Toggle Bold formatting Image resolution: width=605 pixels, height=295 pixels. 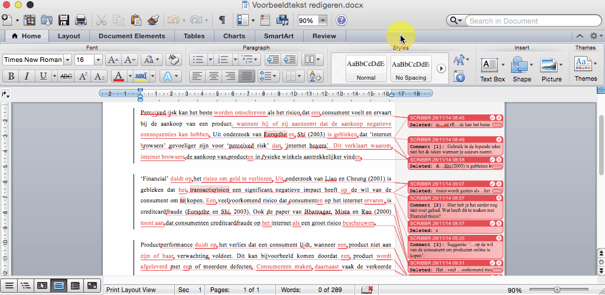point(11,76)
